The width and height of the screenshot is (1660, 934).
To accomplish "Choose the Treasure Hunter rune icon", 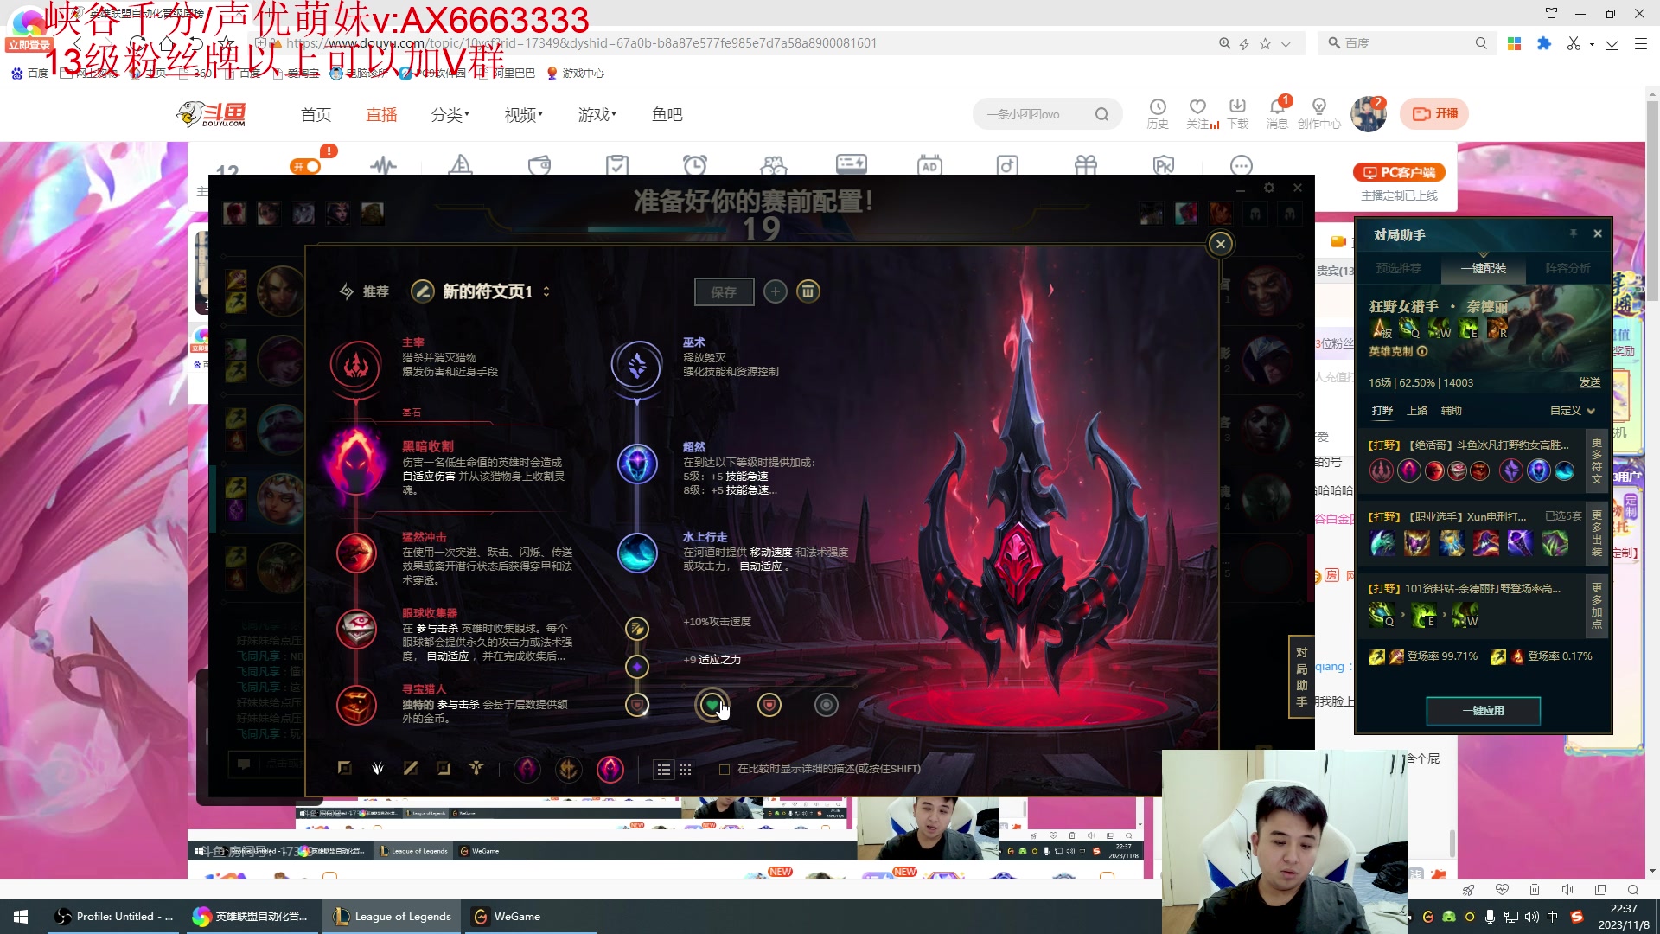I will coord(356,705).
